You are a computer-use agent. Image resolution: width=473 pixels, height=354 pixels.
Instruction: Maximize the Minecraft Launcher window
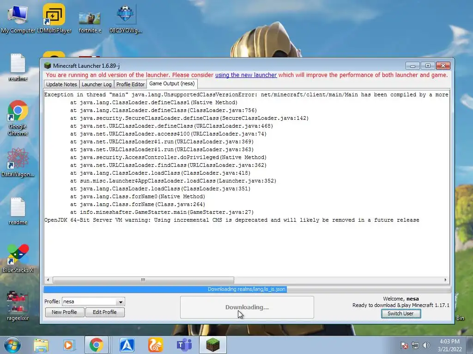(x=428, y=65)
